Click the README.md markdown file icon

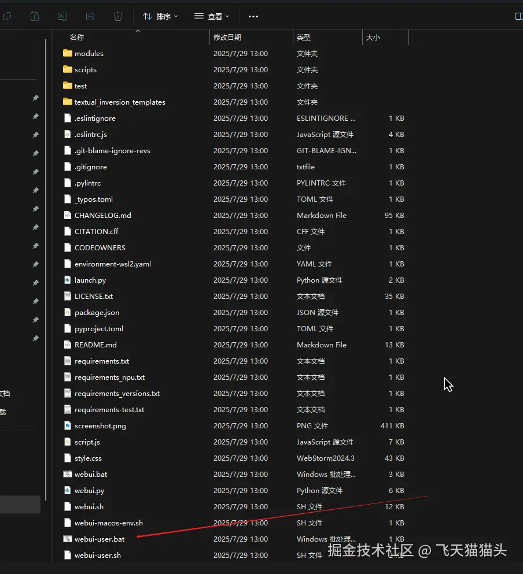coord(68,345)
